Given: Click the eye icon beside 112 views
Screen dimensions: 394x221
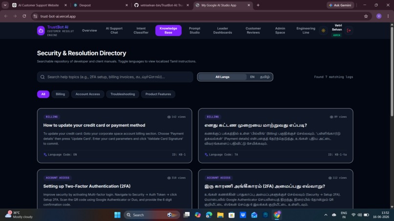Looking at the screenshot, I should click(330, 178).
